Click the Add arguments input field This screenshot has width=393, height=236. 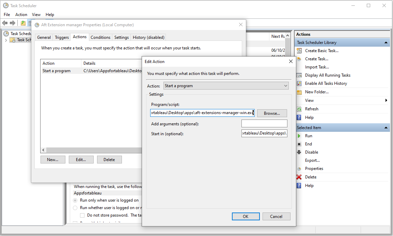point(264,124)
